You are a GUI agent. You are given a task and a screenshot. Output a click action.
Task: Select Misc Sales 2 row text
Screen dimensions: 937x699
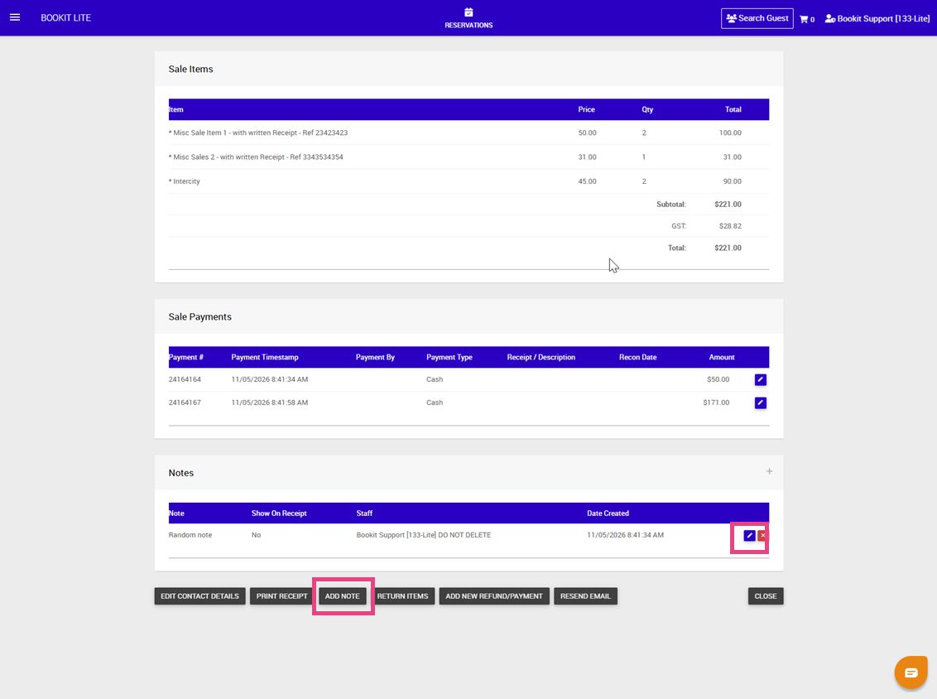coord(256,157)
